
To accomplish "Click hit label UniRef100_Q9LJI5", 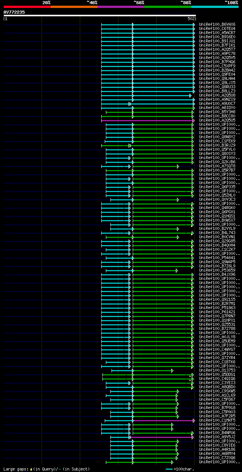I will 217,83.
